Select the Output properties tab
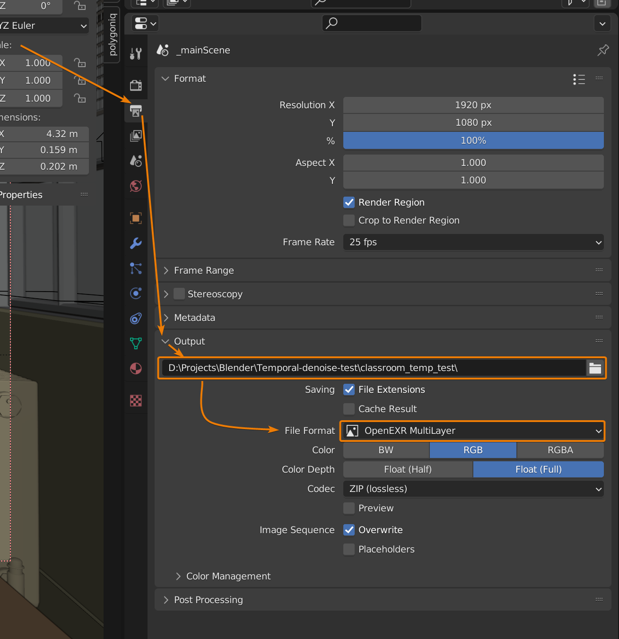The height and width of the screenshot is (639, 619). tap(136, 111)
